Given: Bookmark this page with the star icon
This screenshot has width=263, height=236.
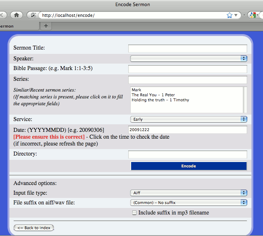Looking at the screenshot, I should click(x=229, y=15).
